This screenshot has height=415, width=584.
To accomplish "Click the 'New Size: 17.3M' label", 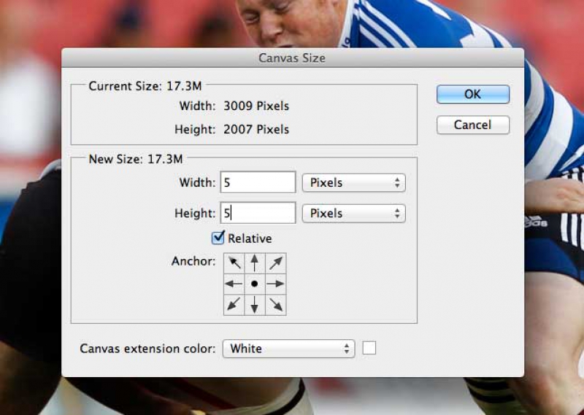I will (x=136, y=159).
